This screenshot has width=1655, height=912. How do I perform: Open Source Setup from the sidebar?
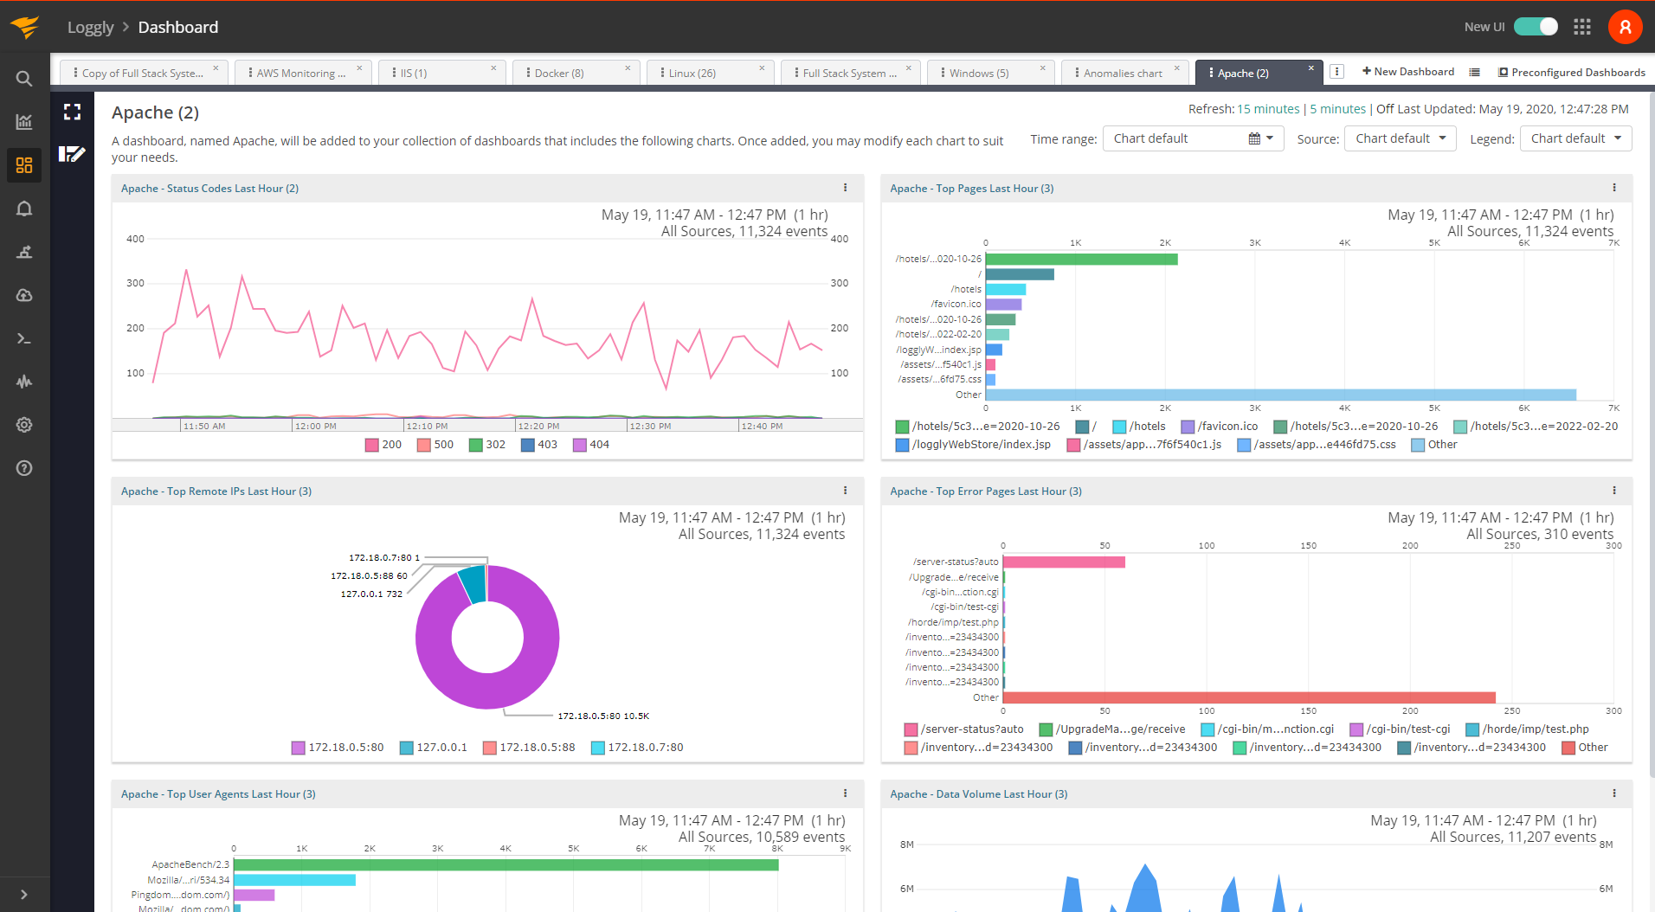(24, 295)
